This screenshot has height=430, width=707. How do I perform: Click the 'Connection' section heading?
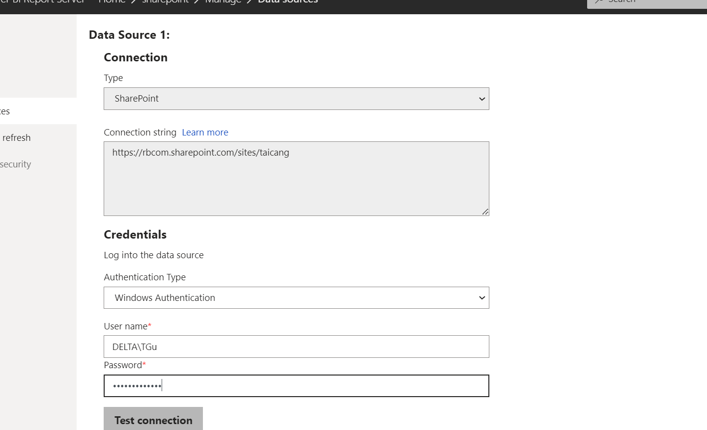[x=136, y=57]
